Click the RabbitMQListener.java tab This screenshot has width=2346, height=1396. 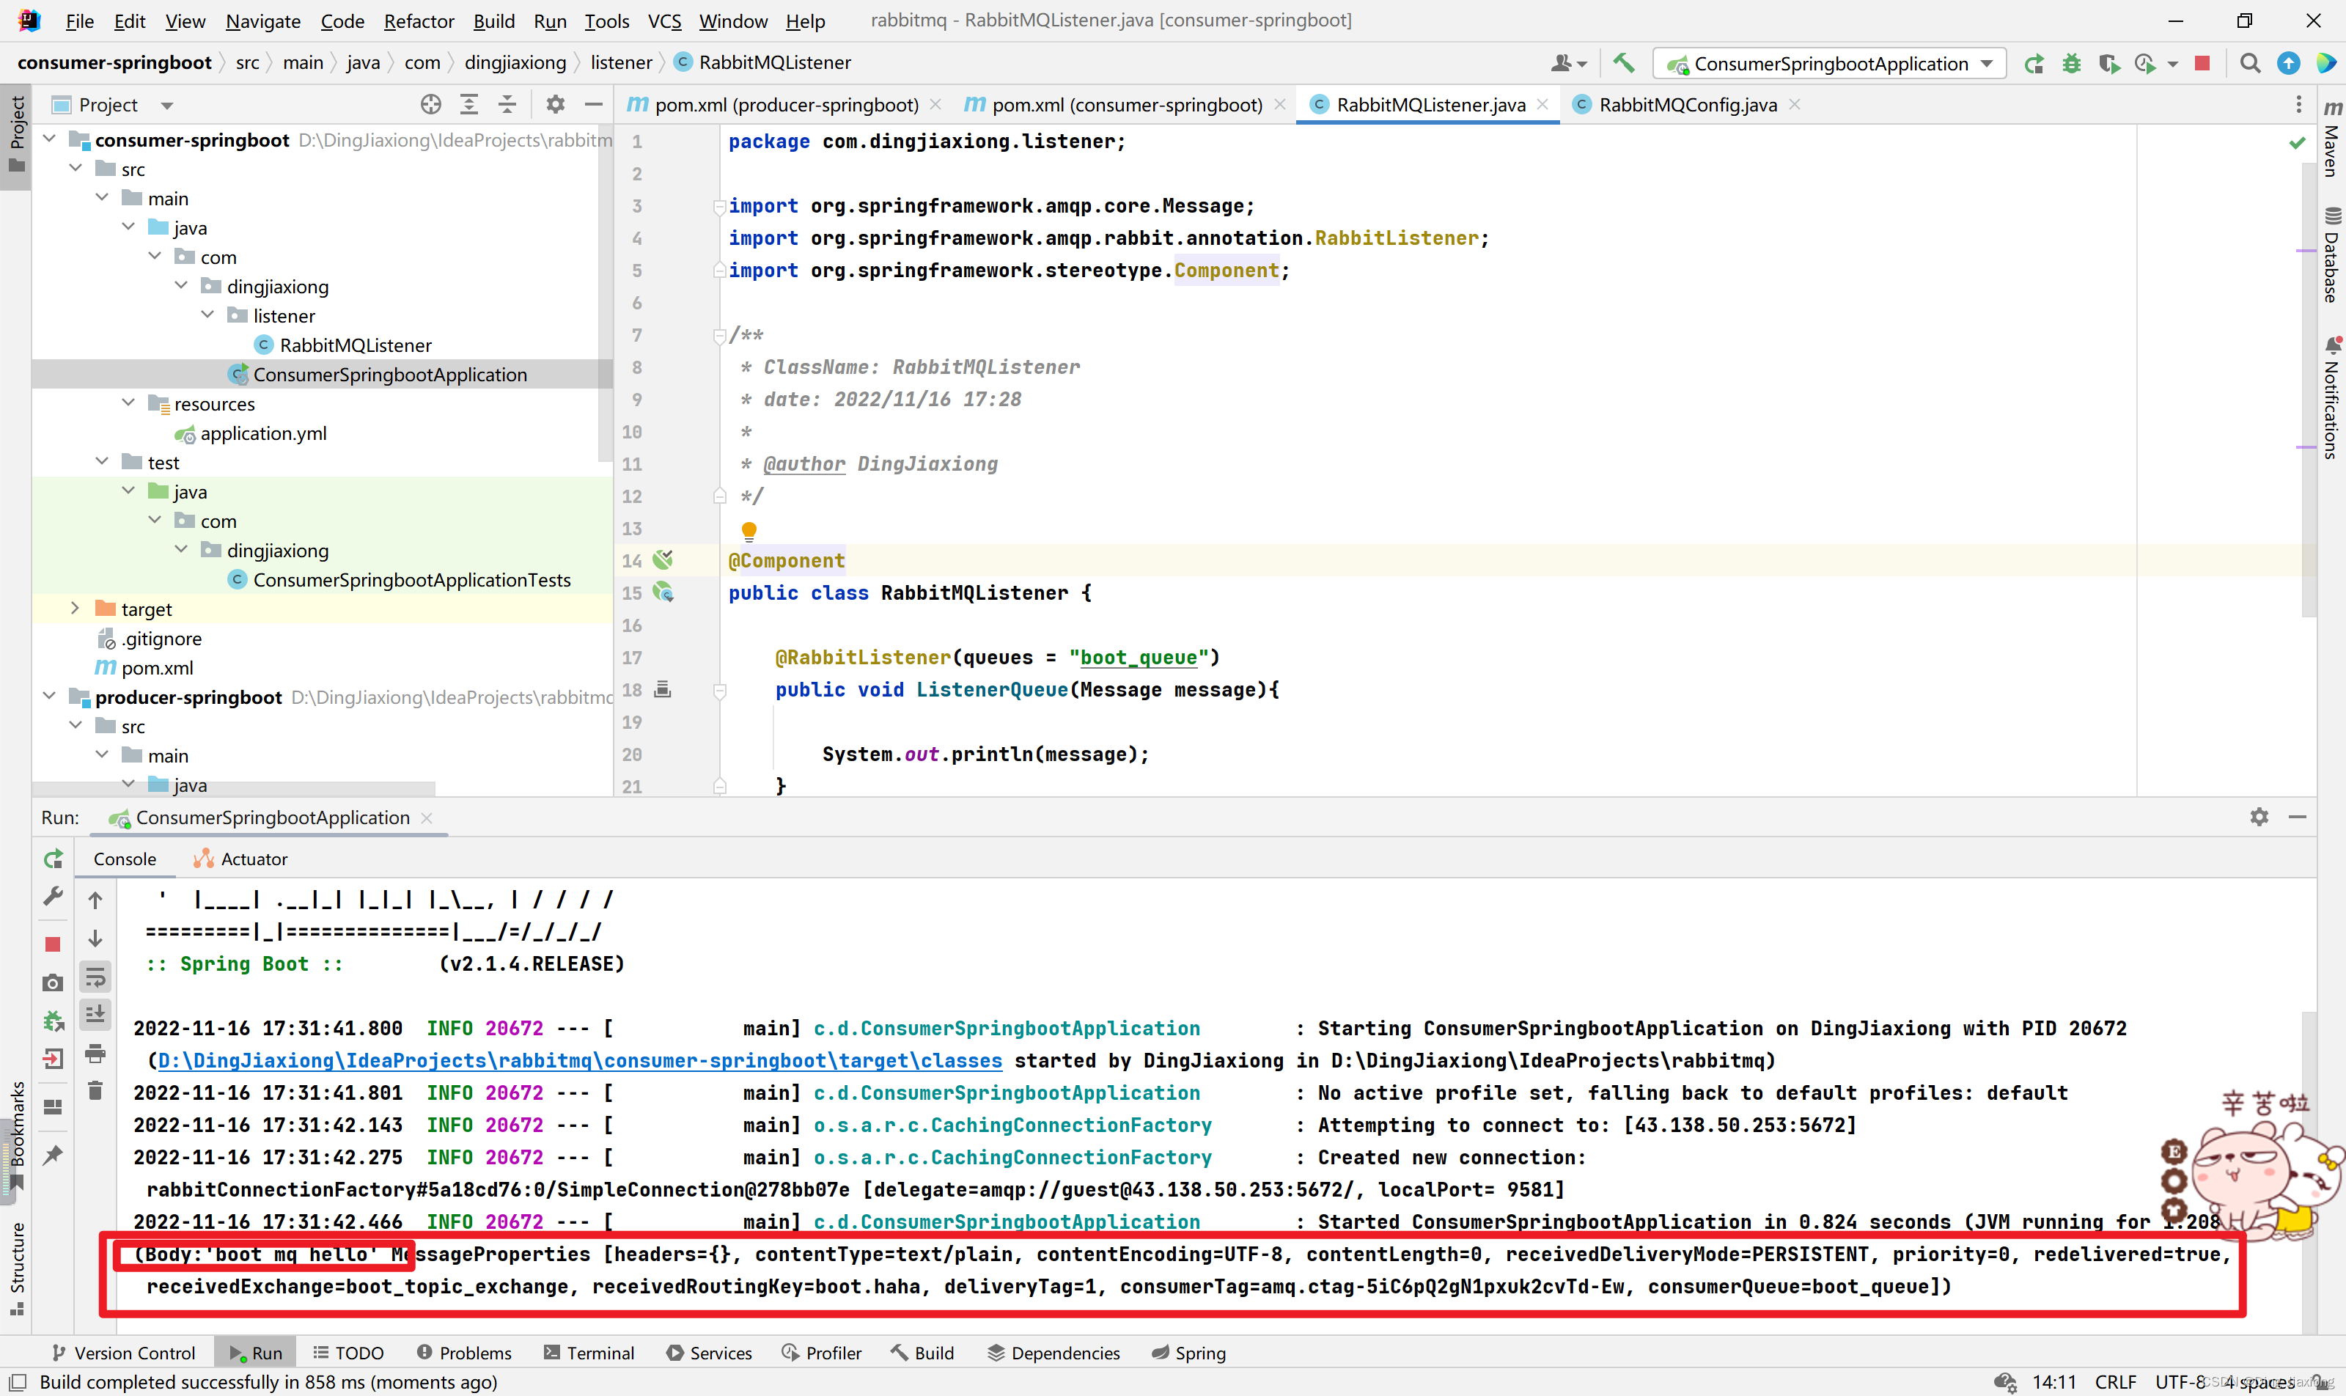pos(1422,103)
